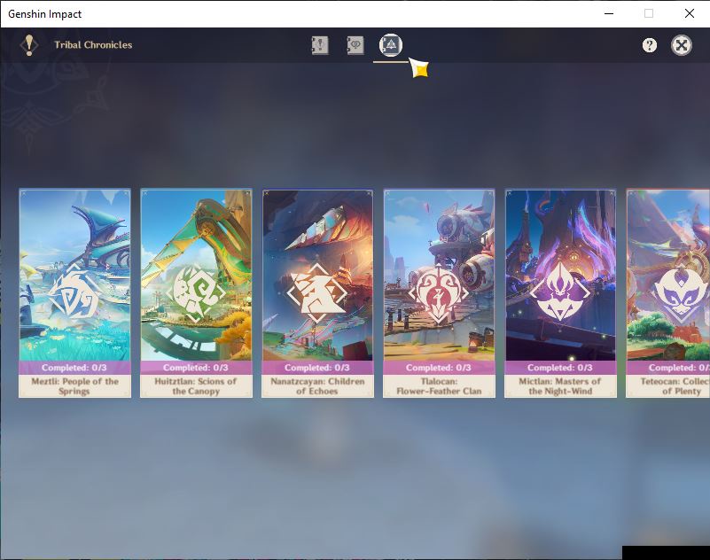Select the Tlalocan red tribe emblem
The height and width of the screenshot is (560, 710).
(x=438, y=293)
